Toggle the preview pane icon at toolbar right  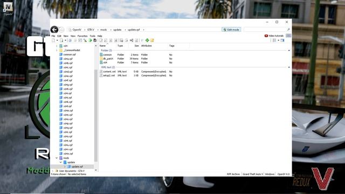pos(282,40)
